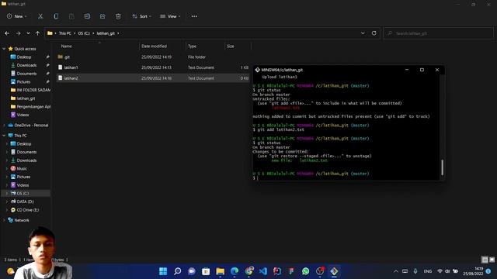Expand address bar history dropdown
Screen dimensions: 497x279
(363, 33)
